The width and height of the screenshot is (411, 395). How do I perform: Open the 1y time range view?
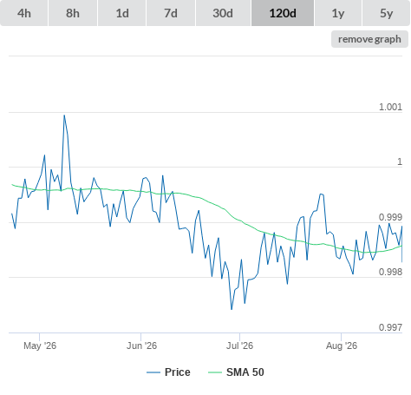(338, 13)
